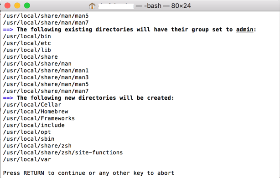Click the green zoom window button

point(27,5)
